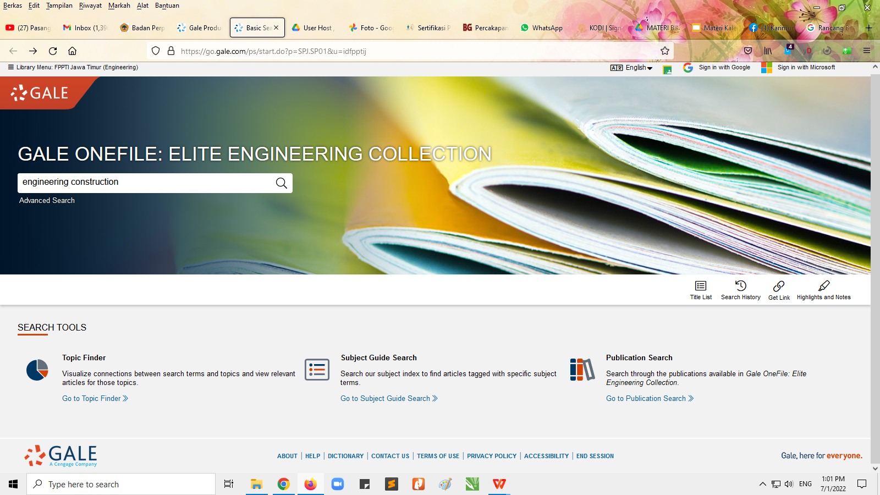Open Chrome from the Windows taskbar
Image resolution: width=880 pixels, height=495 pixels.
tap(283, 484)
